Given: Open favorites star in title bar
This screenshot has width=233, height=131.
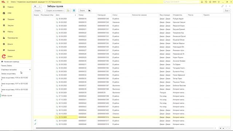Looking at the screenshot, I should pyautogui.click(x=210, y=2).
